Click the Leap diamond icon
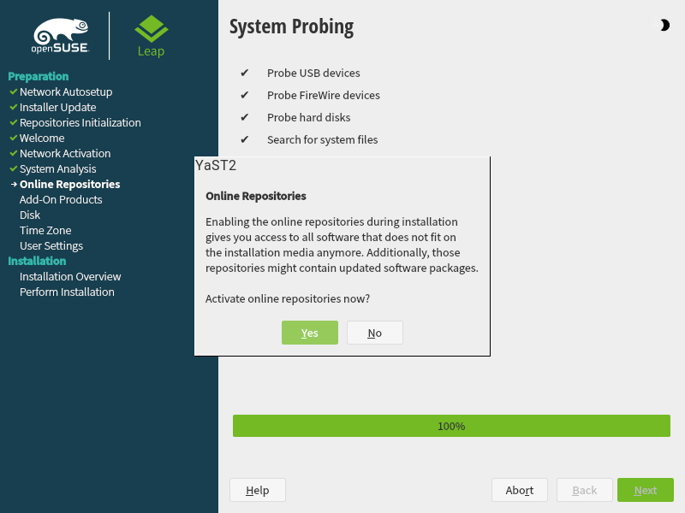This screenshot has width=685, height=513. [x=151, y=27]
